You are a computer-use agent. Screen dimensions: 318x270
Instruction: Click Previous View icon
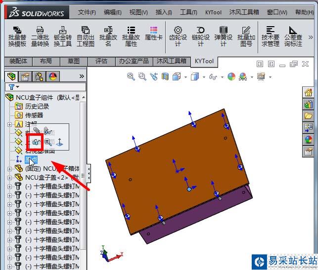(154, 77)
